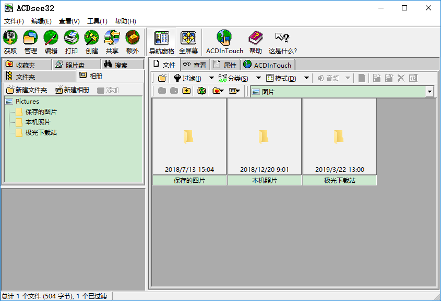
Task: Select the 保存的图片 folder thumbnail
Action: coord(189,142)
